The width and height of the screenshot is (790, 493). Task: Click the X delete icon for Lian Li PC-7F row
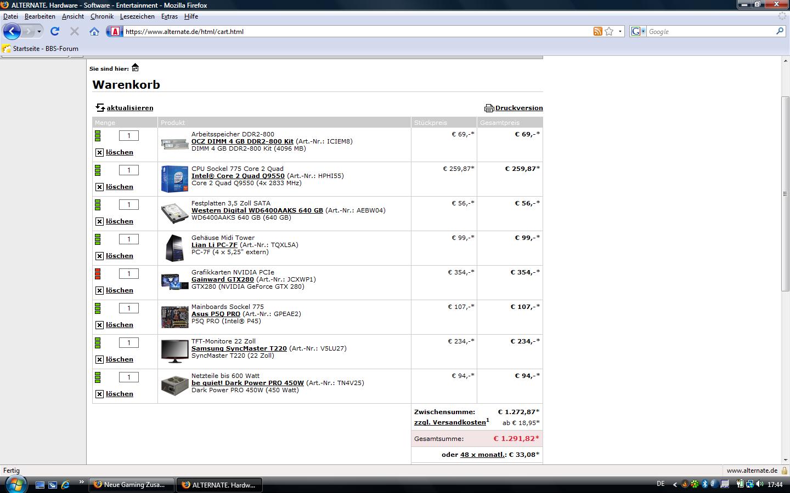pos(99,256)
